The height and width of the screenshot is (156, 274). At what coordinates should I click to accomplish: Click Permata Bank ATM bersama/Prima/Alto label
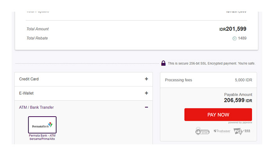42,137
